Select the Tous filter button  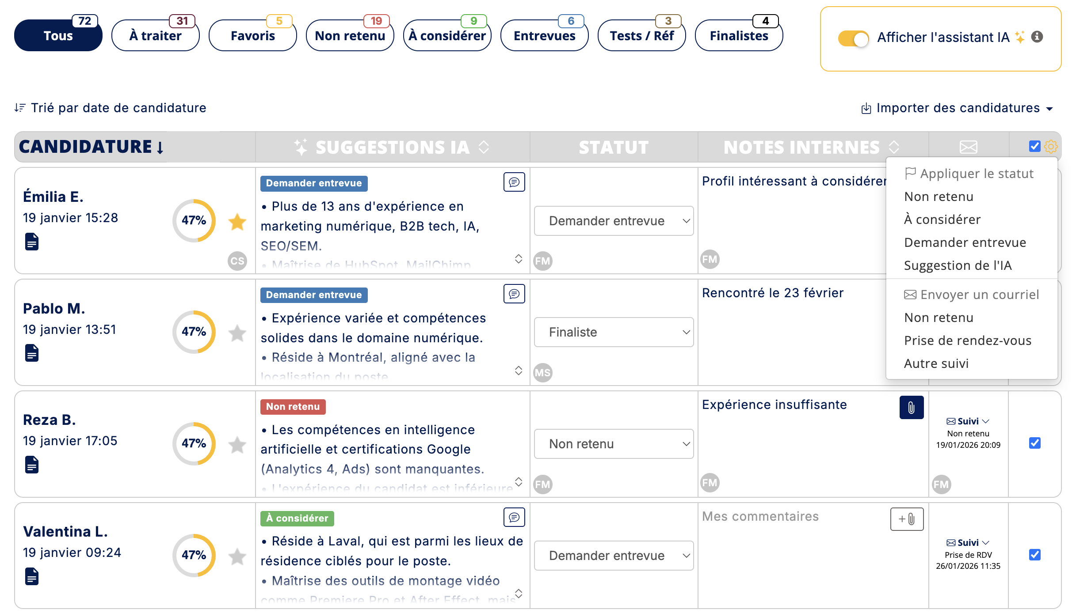pyautogui.click(x=58, y=35)
